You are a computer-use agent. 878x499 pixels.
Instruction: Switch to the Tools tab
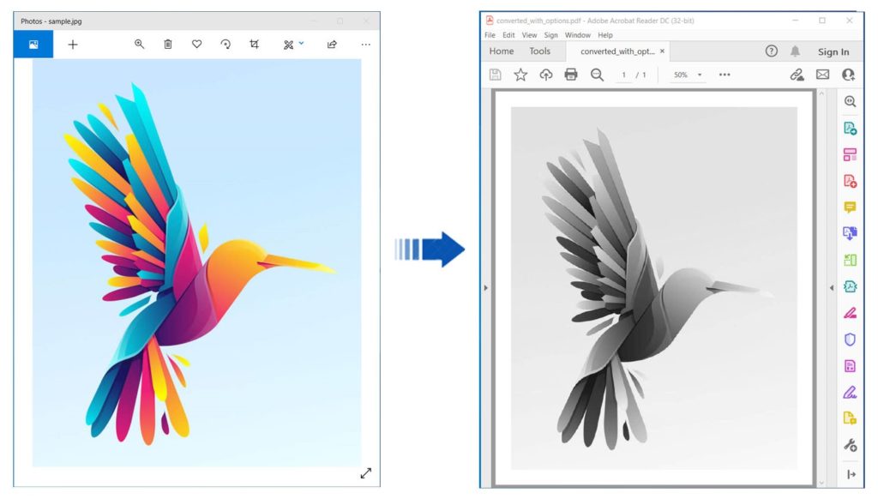[540, 51]
